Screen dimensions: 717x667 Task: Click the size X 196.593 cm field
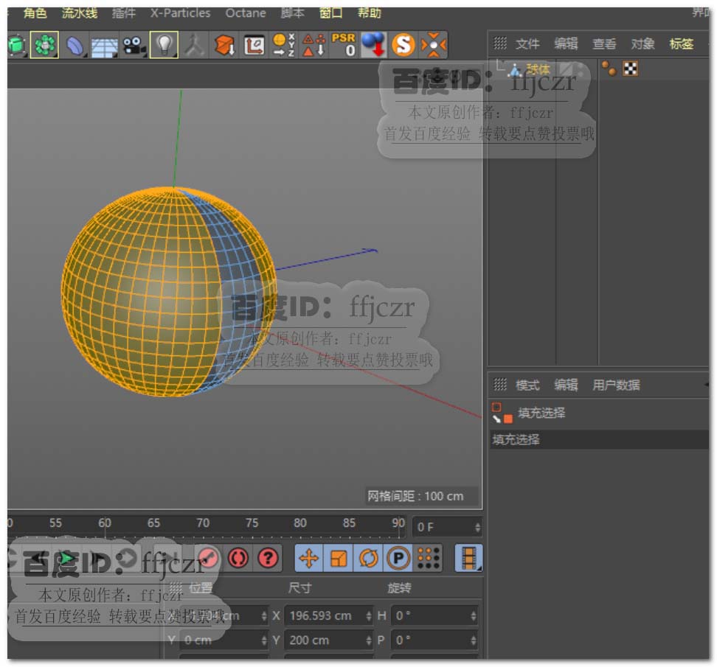pos(329,616)
